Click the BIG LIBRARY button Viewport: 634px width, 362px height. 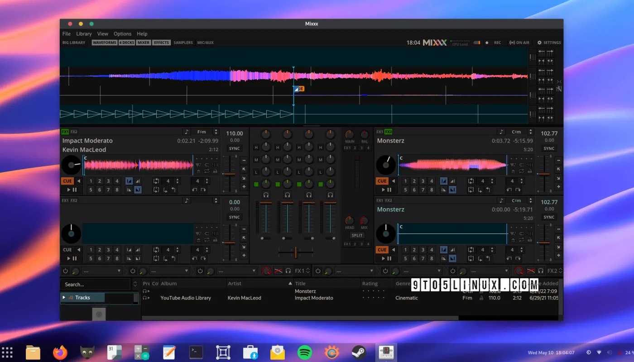[74, 42]
